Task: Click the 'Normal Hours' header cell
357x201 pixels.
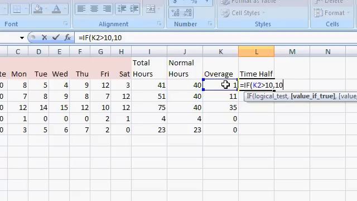Action: pos(185,68)
